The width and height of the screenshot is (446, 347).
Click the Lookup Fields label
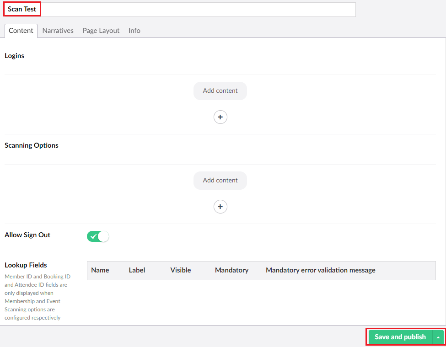26,265
